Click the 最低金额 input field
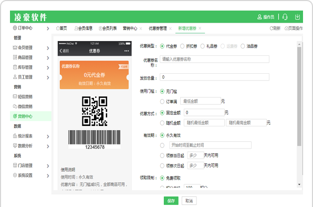 [x=201, y=101]
